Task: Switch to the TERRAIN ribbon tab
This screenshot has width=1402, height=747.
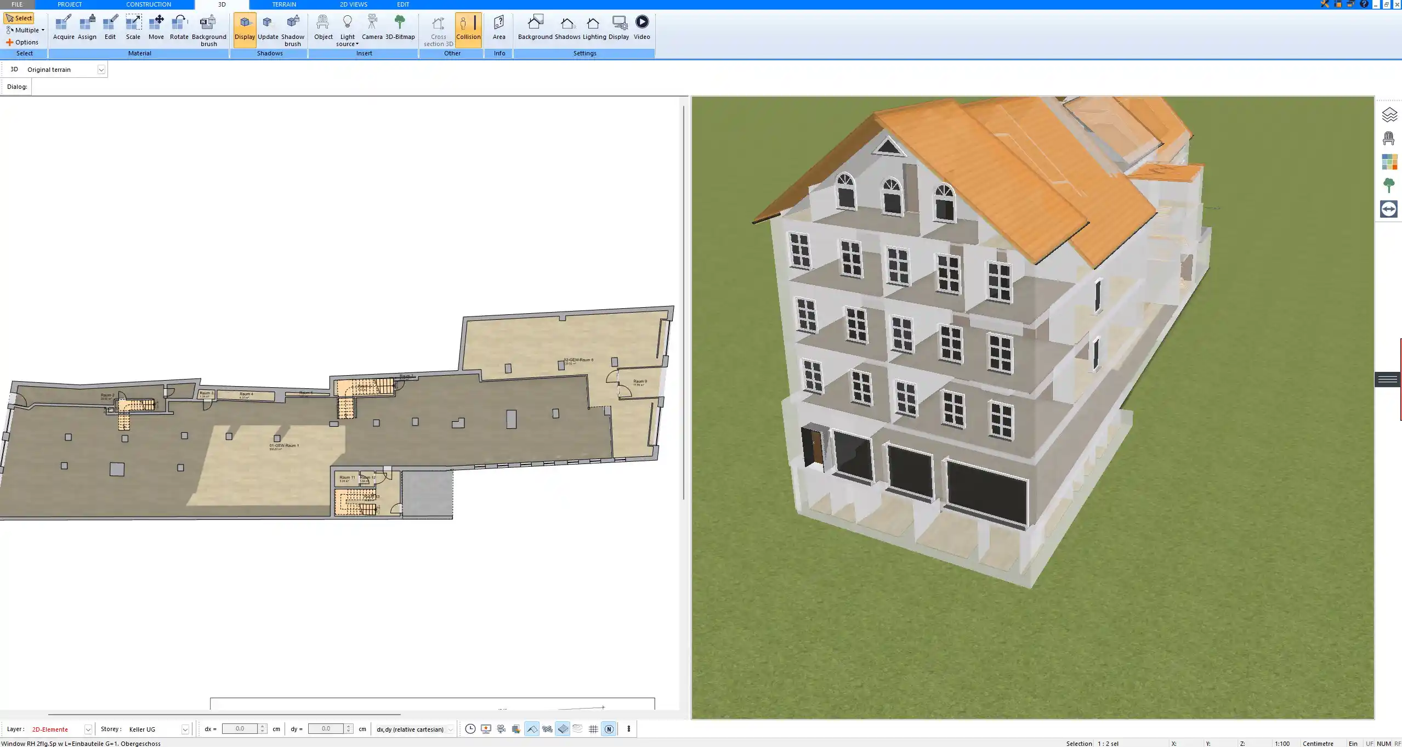Action: coord(283,4)
